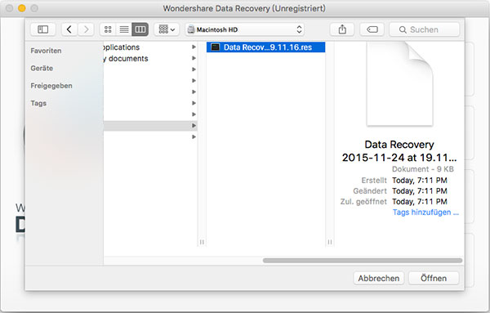Click the Data Recovery preview title
The height and width of the screenshot is (313, 490).
click(399, 151)
